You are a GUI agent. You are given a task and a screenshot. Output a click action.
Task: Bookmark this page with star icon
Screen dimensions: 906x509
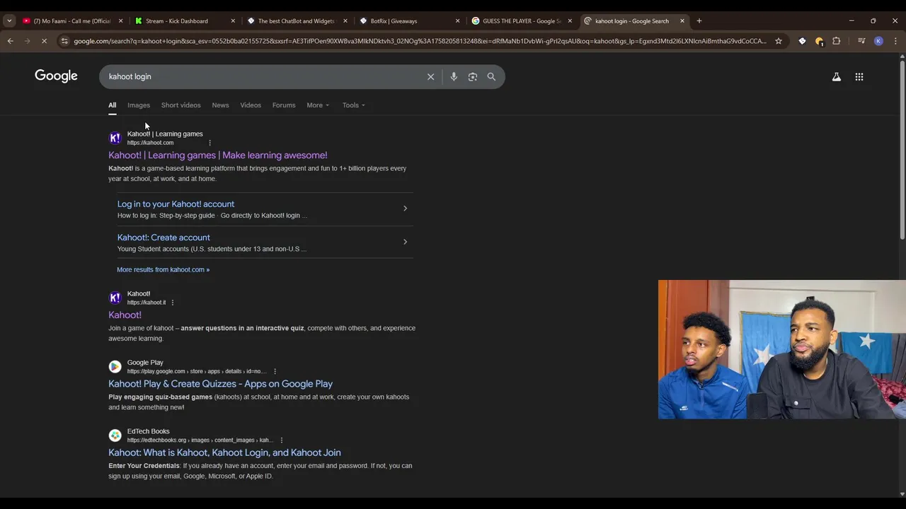(779, 41)
